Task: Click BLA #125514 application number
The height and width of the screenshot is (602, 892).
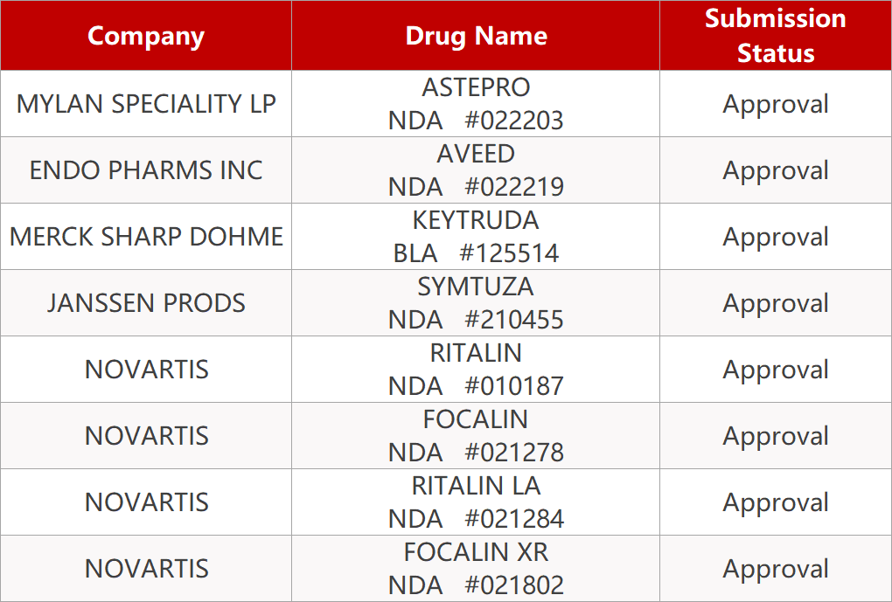Action: click(476, 253)
